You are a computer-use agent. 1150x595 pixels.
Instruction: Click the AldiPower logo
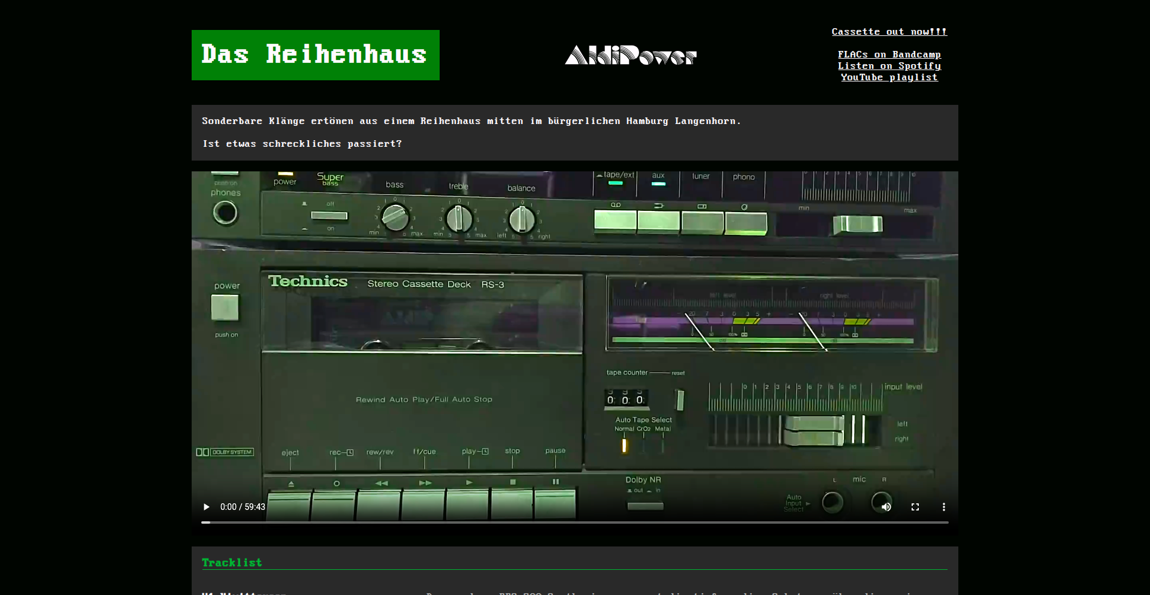coord(631,55)
